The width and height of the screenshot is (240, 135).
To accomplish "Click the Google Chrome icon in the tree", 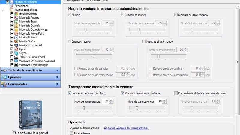I will [x=16, y=14].
